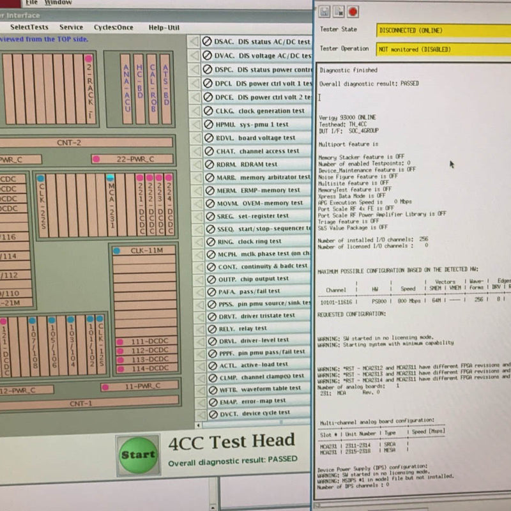Open the Cycles:Once menu
The height and width of the screenshot is (511, 511).
(114, 27)
